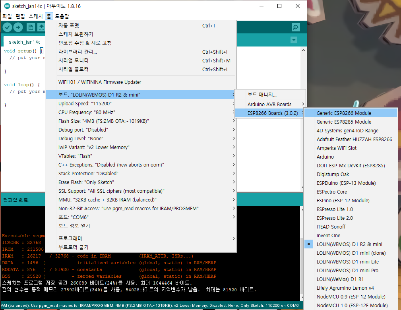Choose 자동 포맷 menu entry
This screenshot has width=401, height=310.
point(141,25)
